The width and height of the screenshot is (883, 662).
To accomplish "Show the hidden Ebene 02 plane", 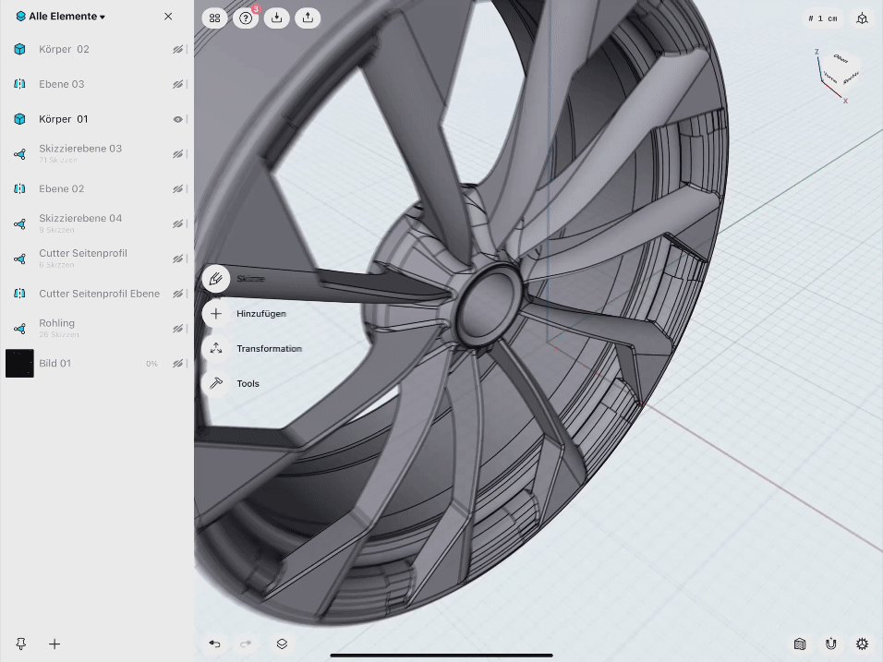I will [x=178, y=189].
